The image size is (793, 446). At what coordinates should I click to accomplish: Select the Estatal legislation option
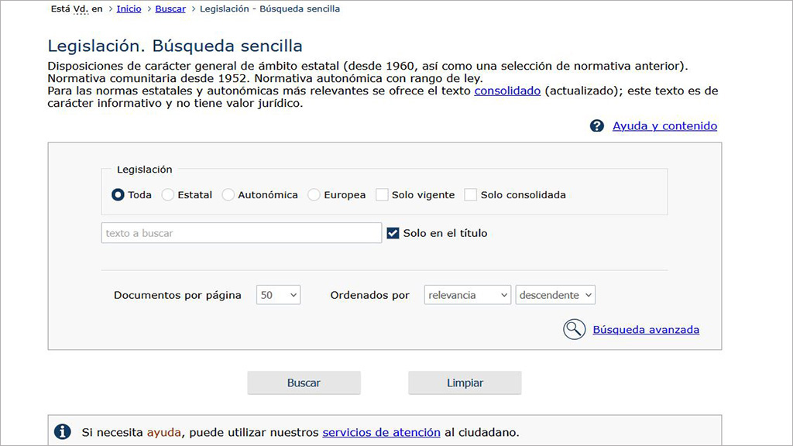tap(168, 195)
